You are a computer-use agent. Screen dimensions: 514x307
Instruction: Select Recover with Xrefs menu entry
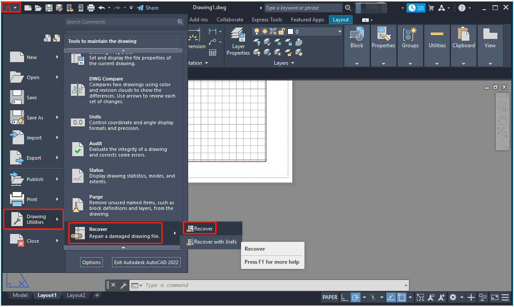(212, 242)
